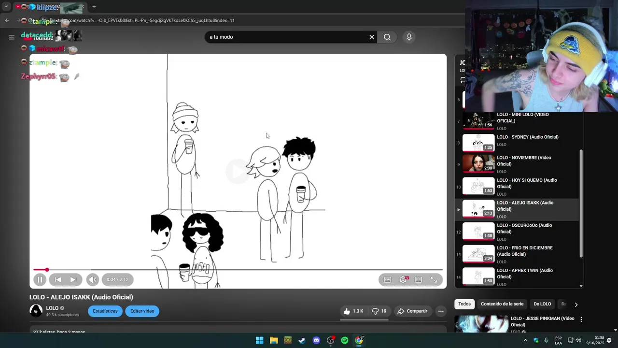Open Spotify from the taskbar
The width and height of the screenshot is (618, 348).
coord(345,340)
